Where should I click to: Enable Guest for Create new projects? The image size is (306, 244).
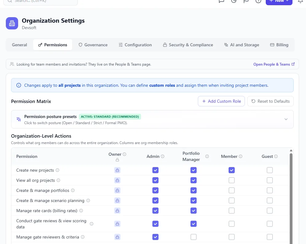click(x=270, y=170)
